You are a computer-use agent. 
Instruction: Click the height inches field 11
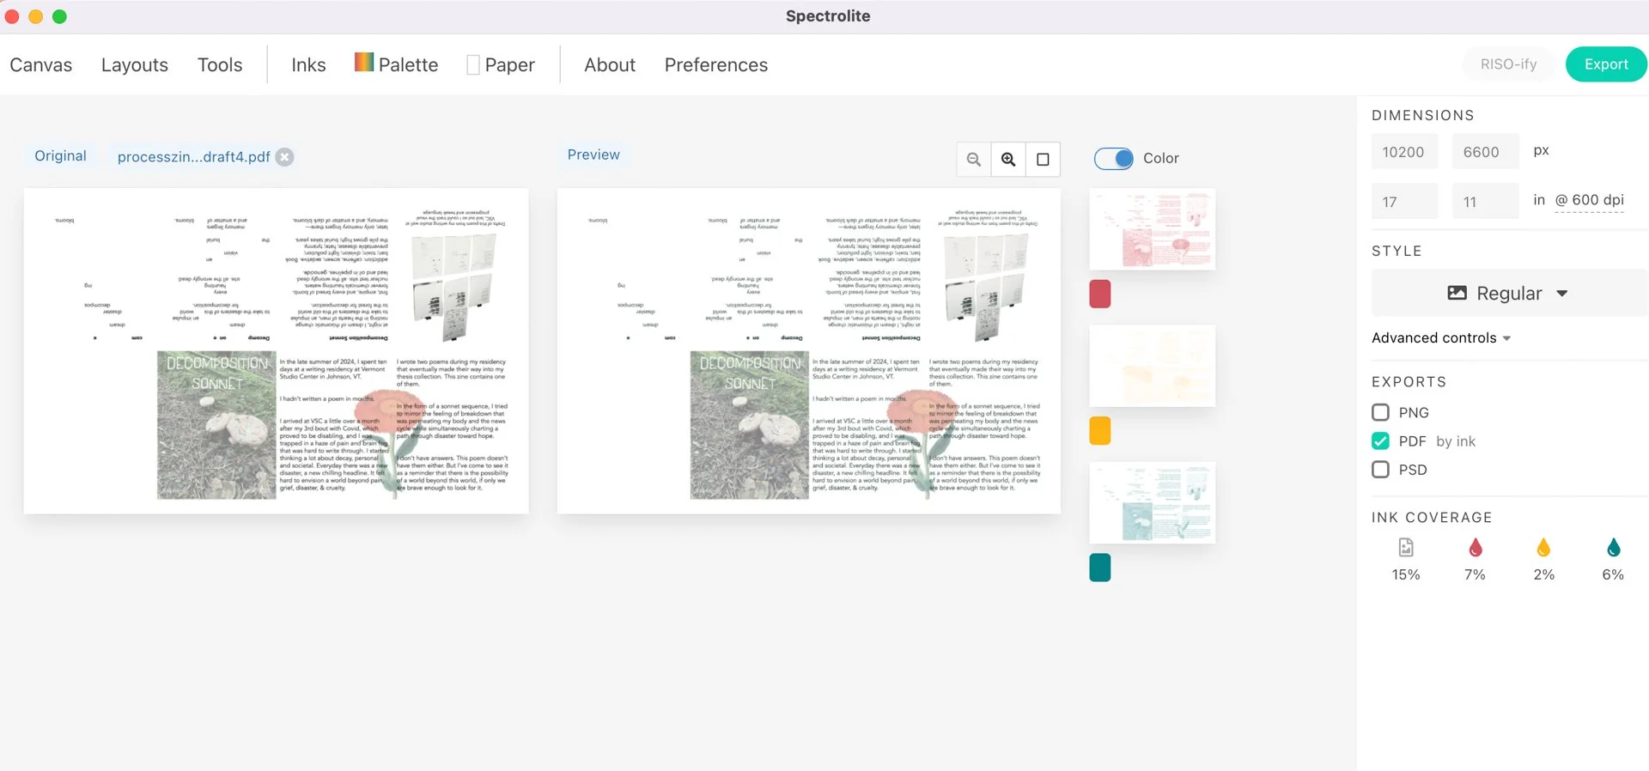(x=1485, y=202)
